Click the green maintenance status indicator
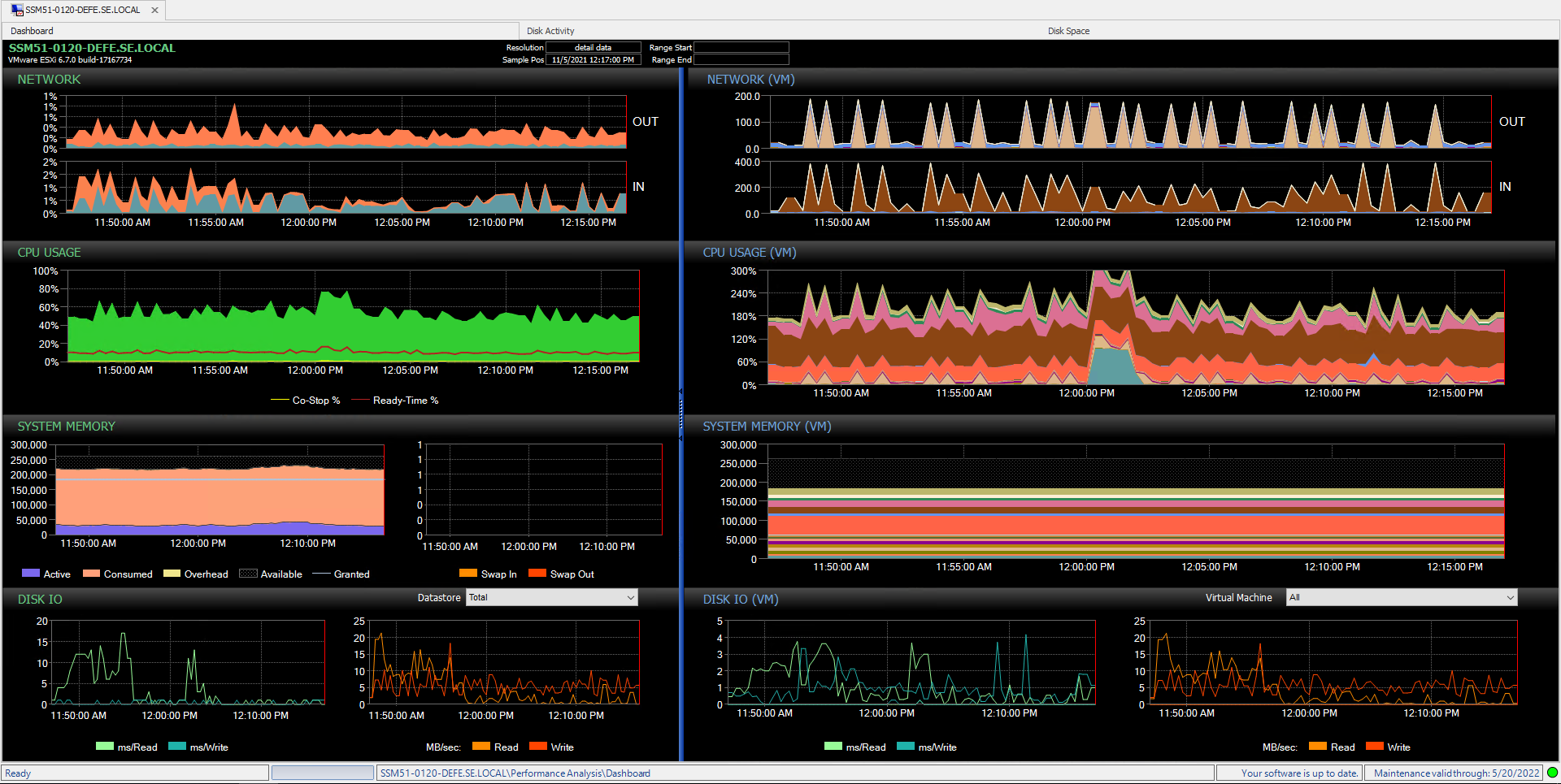The width and height of the screenshot is (1561, 784). coord(1551,773)
